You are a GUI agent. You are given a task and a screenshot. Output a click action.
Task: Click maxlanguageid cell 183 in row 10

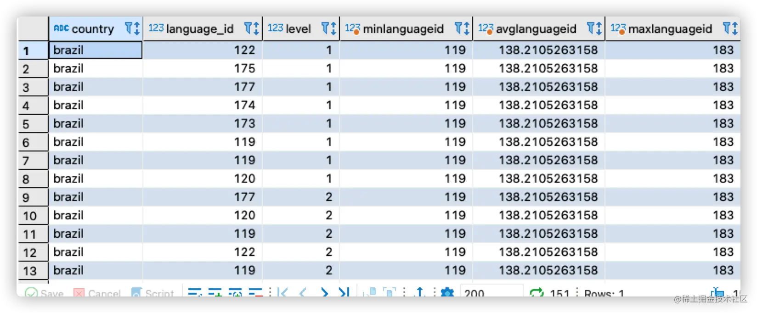[x=672, y=215]
